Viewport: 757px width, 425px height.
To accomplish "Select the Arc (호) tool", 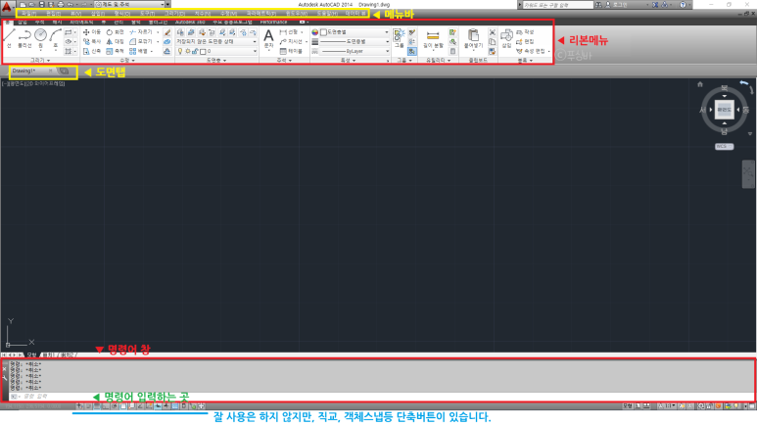I will [56, 38].
